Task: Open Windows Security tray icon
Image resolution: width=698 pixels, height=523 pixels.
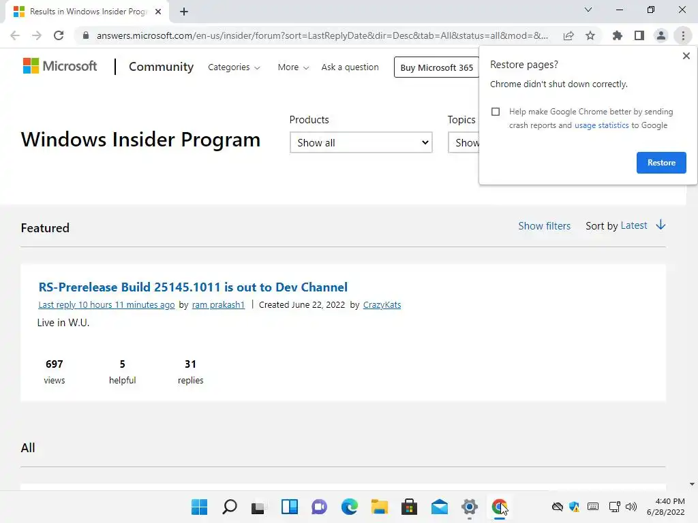Action: coord(575,507)
